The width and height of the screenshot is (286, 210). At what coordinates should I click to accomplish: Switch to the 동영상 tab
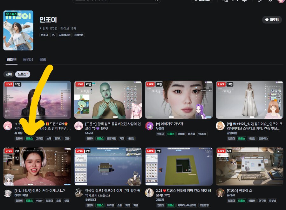28,59
